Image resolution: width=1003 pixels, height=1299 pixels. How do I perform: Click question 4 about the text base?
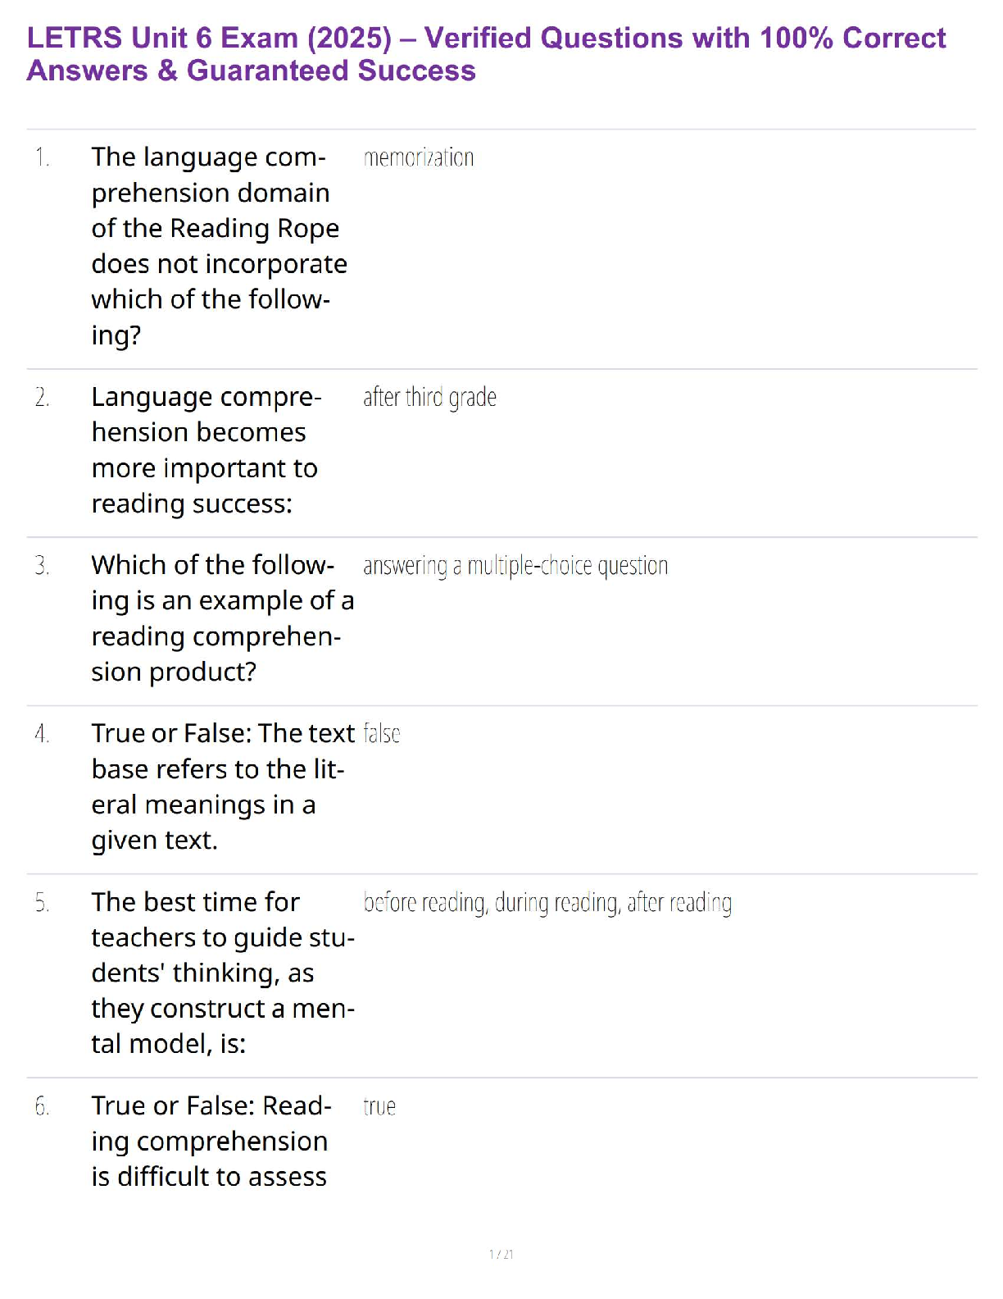(222, 786)
